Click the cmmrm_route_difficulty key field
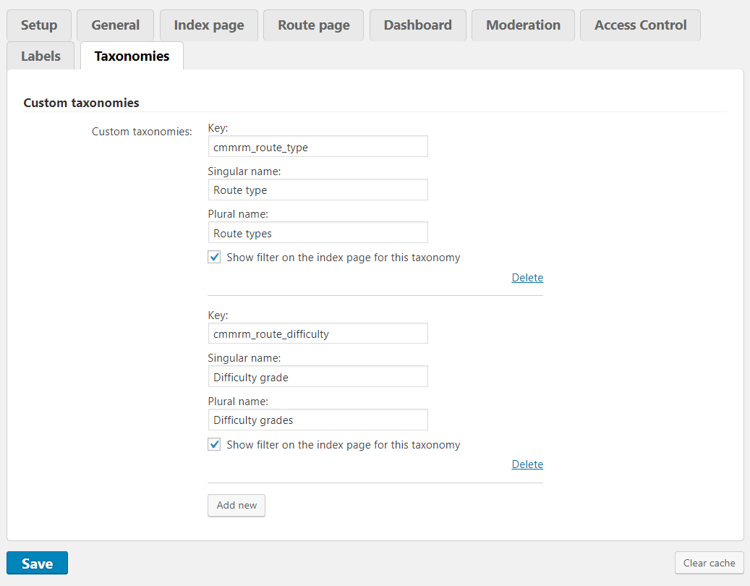Image resolution: width=750 pixels, height=586 pixels. point(318,334)
